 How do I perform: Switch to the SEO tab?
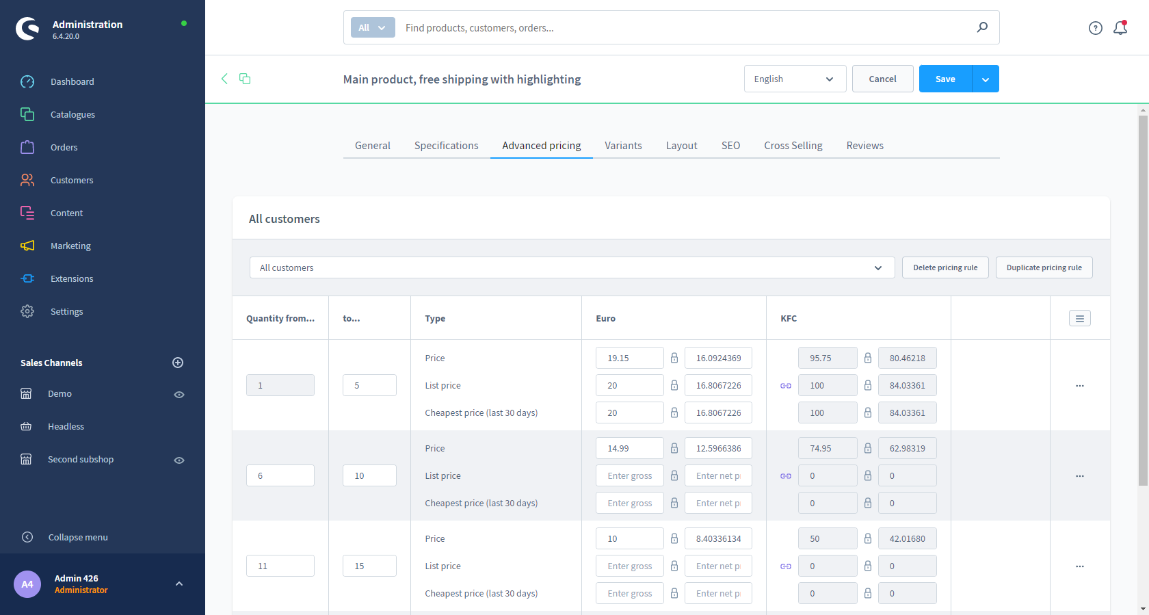[x=730, y=146]
